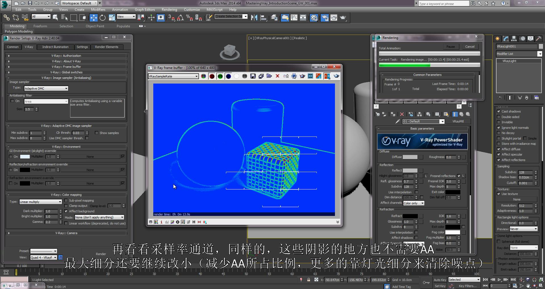Click A/B compare icon in frame buffer
The height and width of the screenshot is (289, 545).
(x=327, y=76)
